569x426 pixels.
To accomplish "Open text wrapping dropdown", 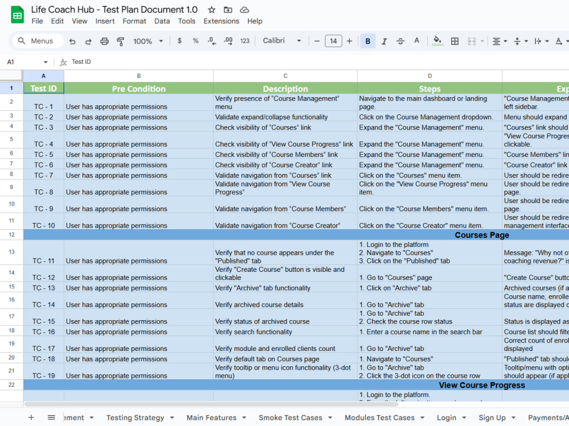I will click(x=542, y=42).
